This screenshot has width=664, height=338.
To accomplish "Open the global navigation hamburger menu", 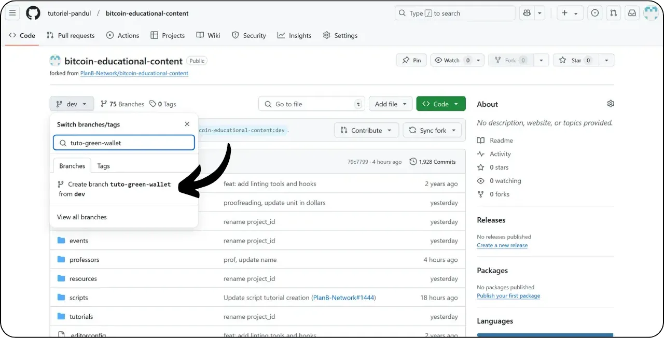I will [12, 13].
